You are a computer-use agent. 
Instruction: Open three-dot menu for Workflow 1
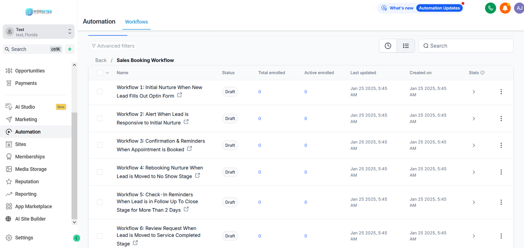[x=501, y=92]
